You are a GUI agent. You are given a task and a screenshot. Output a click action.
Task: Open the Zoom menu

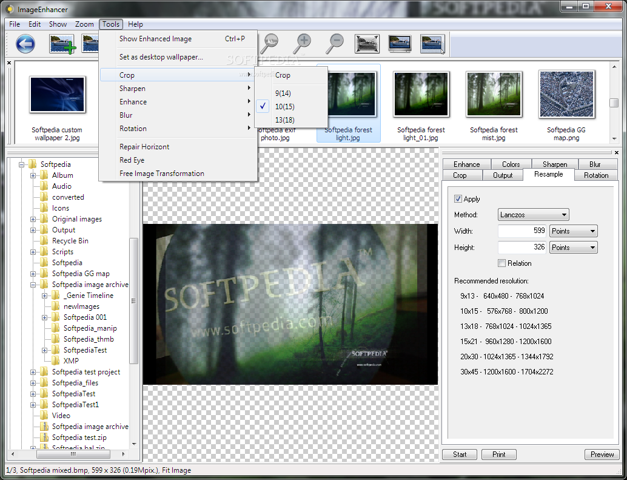[x=84, y=24]
